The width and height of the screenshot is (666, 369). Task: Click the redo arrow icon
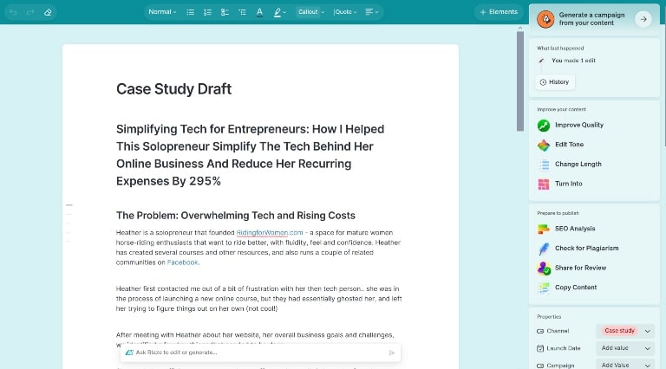30,12
